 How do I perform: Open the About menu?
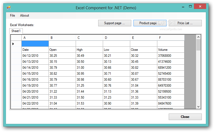(x=25, y=15)
